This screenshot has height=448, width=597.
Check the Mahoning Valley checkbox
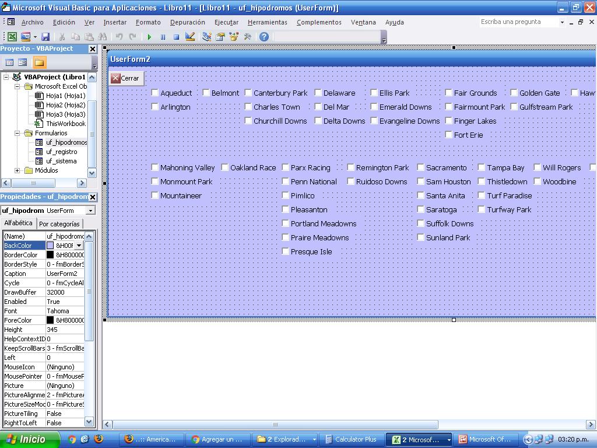pyautogui.click(x=155, y=167)
